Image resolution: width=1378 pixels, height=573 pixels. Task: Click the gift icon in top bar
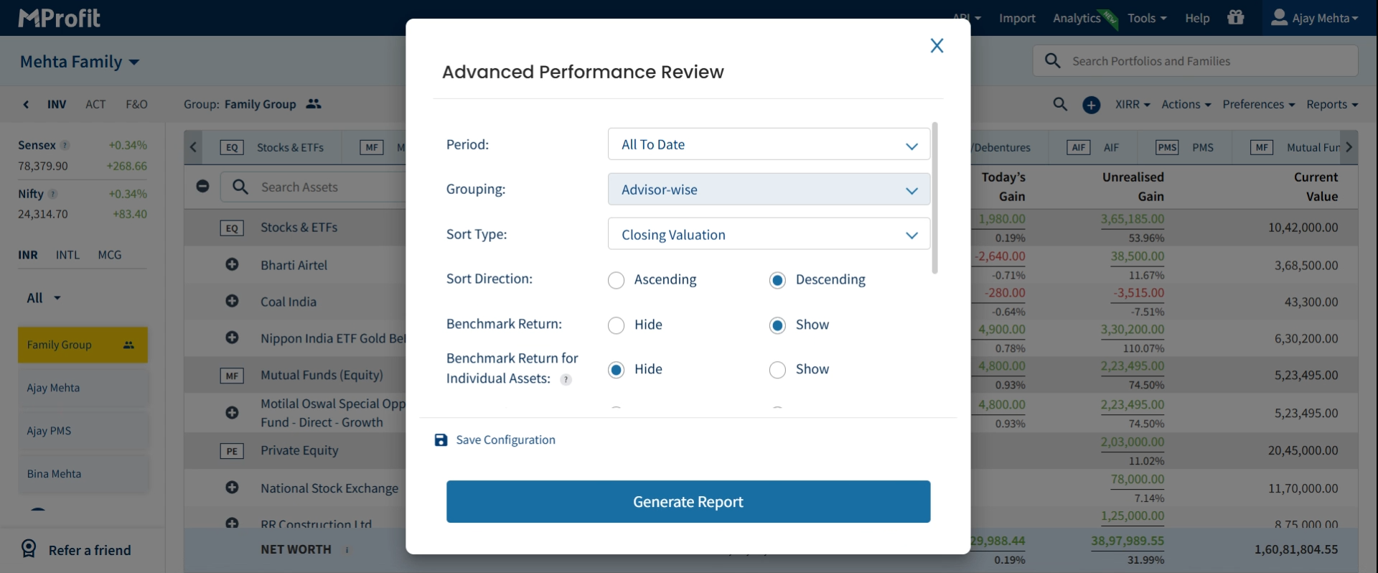coord(1235,17)
